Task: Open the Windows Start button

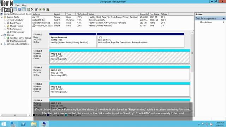Action: click(x=4, y=124)
